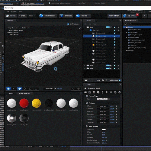Image resolution: width=151 pixels, height=151 pixels.
Task: Open the Diffuse Color white swatch
Action: coord(104,129)
